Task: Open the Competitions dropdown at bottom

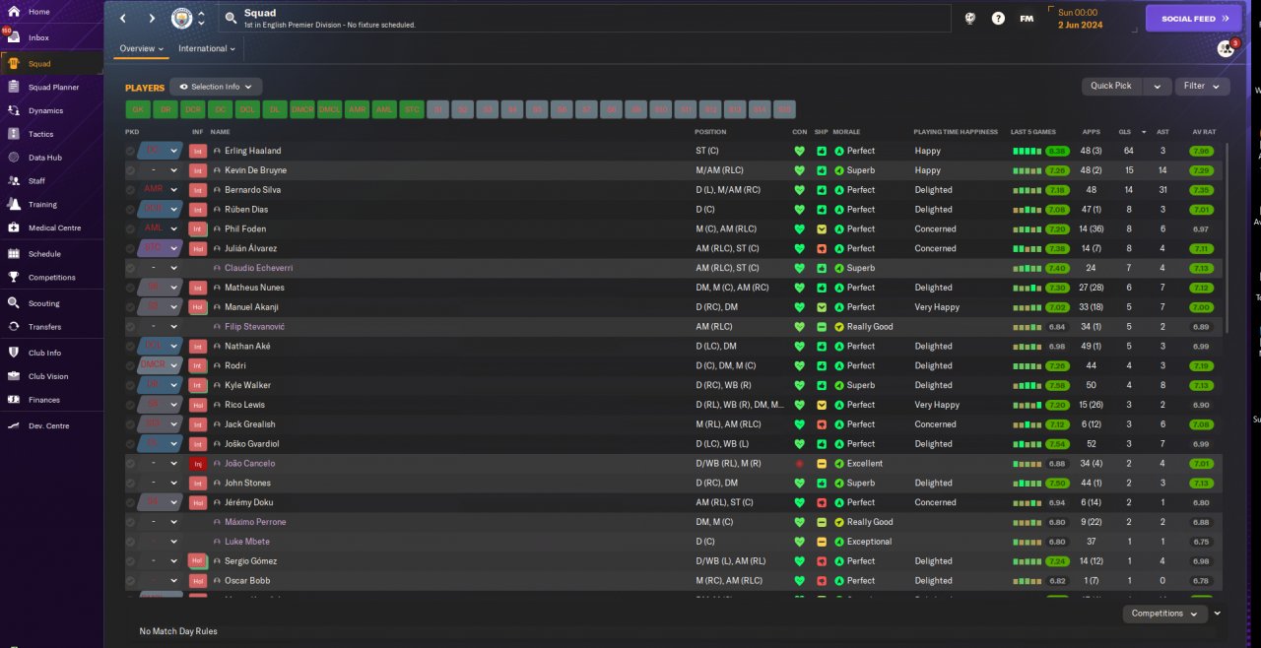Action: pyautogui.click(x=1165, y=614)
